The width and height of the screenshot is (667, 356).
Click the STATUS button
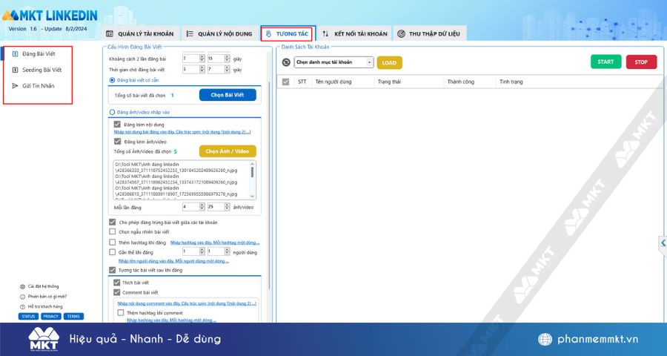pos(28,317)
